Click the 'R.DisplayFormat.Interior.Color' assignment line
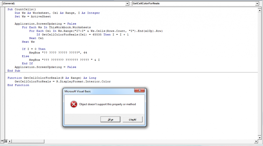Viewport: 263px width, 146px height. (63, 82)
